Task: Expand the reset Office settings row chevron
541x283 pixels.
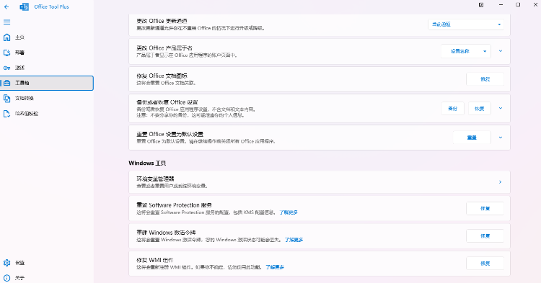Action: (501, 138)
